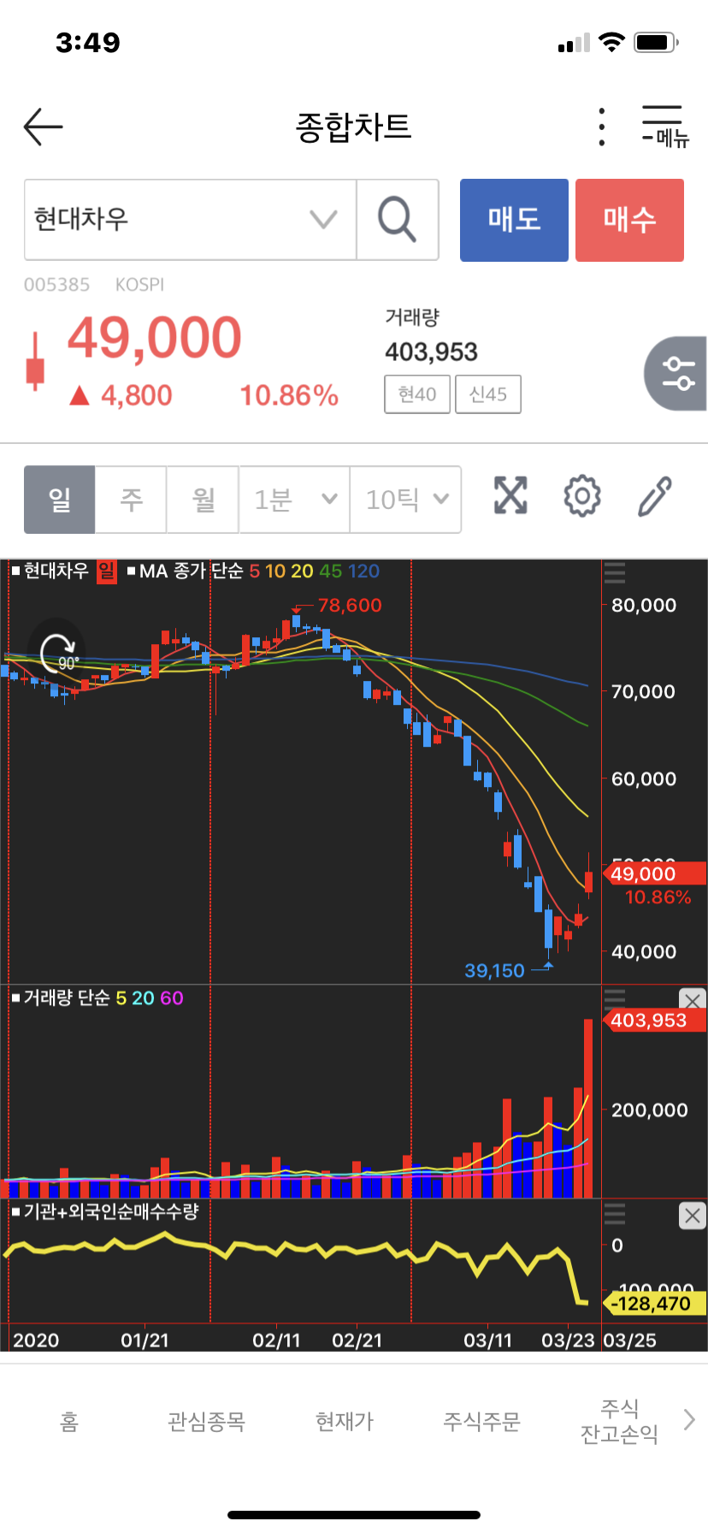This screenshot has height=1533, width=708.
Task: Close the volume chart panel
Action: point(692,1000)
